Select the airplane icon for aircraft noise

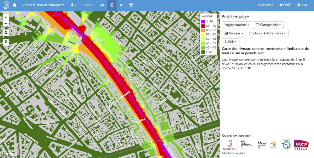click(121, 5)
